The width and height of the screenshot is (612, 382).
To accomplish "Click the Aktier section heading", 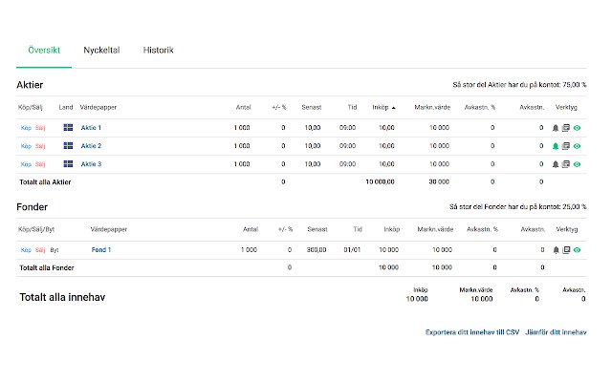I will [30, 85].
